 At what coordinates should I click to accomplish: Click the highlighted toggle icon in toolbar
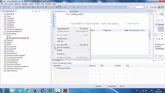[60, 7]
